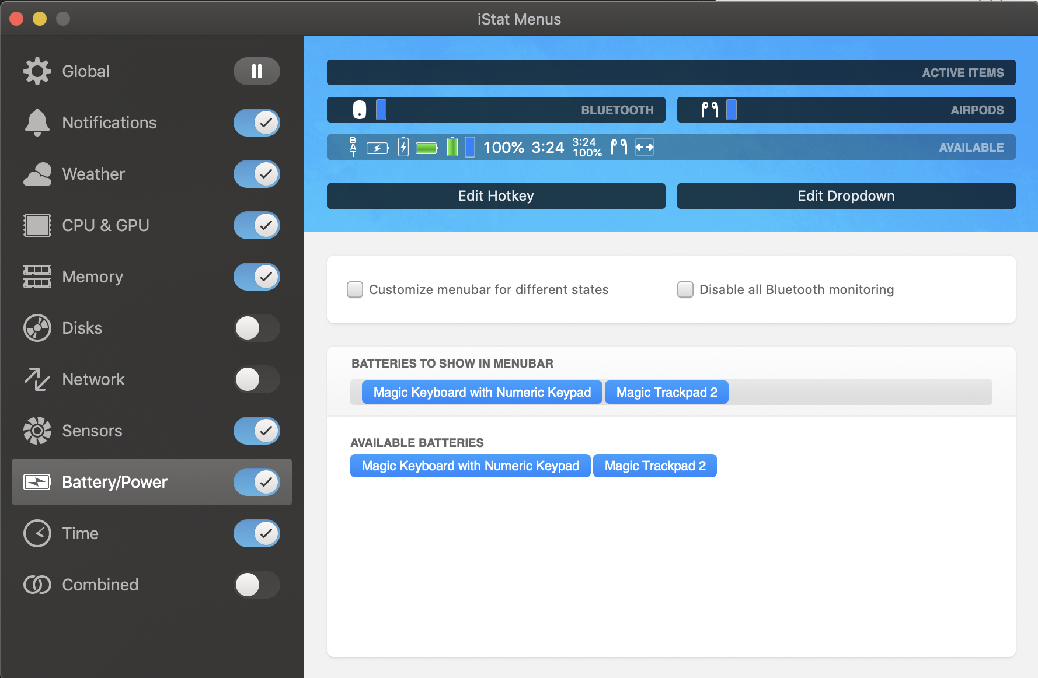1038x678 pixels.
Task: Pick the vertical BAT text item
Action: [353, 147]
